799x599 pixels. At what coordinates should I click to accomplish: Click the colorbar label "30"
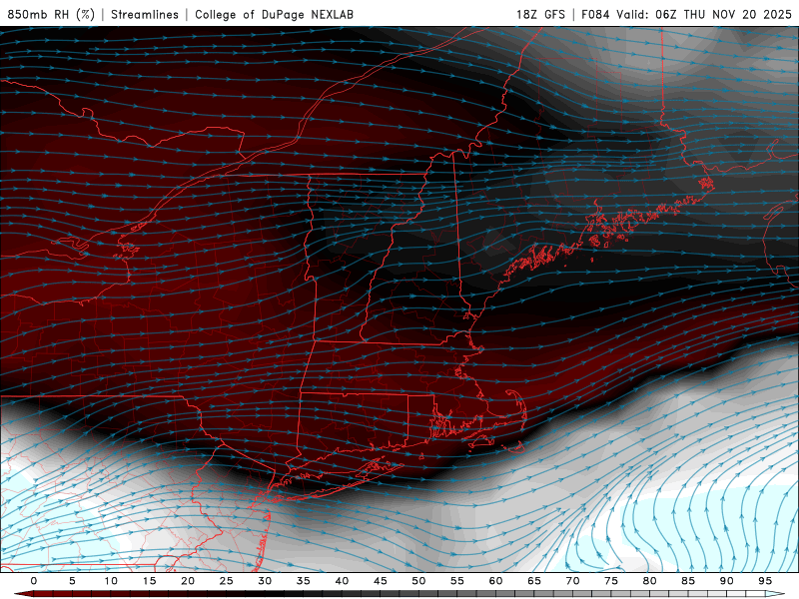point(265,581)
